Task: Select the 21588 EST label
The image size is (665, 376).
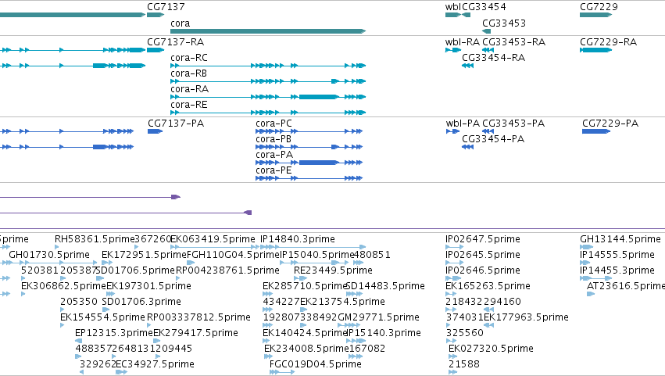Action: coord(464,364)
